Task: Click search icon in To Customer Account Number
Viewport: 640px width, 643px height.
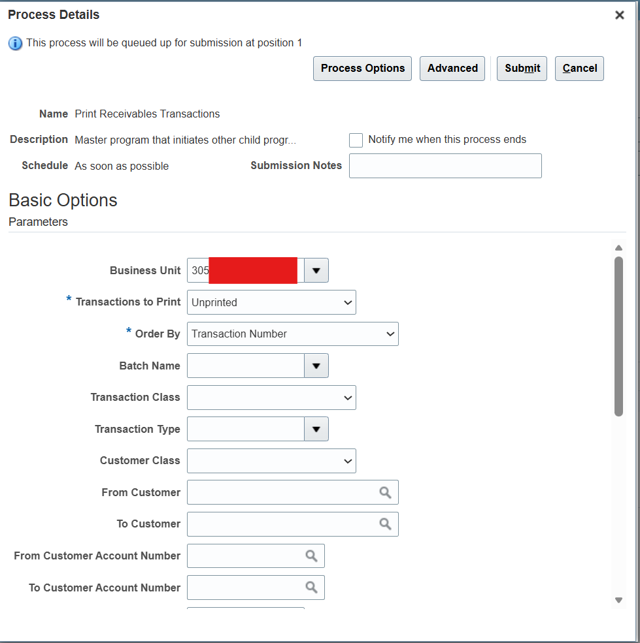Action: [x=311, y=588]
